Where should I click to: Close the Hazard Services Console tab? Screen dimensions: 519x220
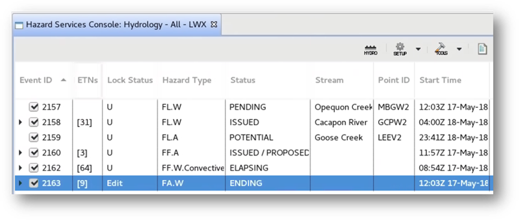(x=214, y=24)
